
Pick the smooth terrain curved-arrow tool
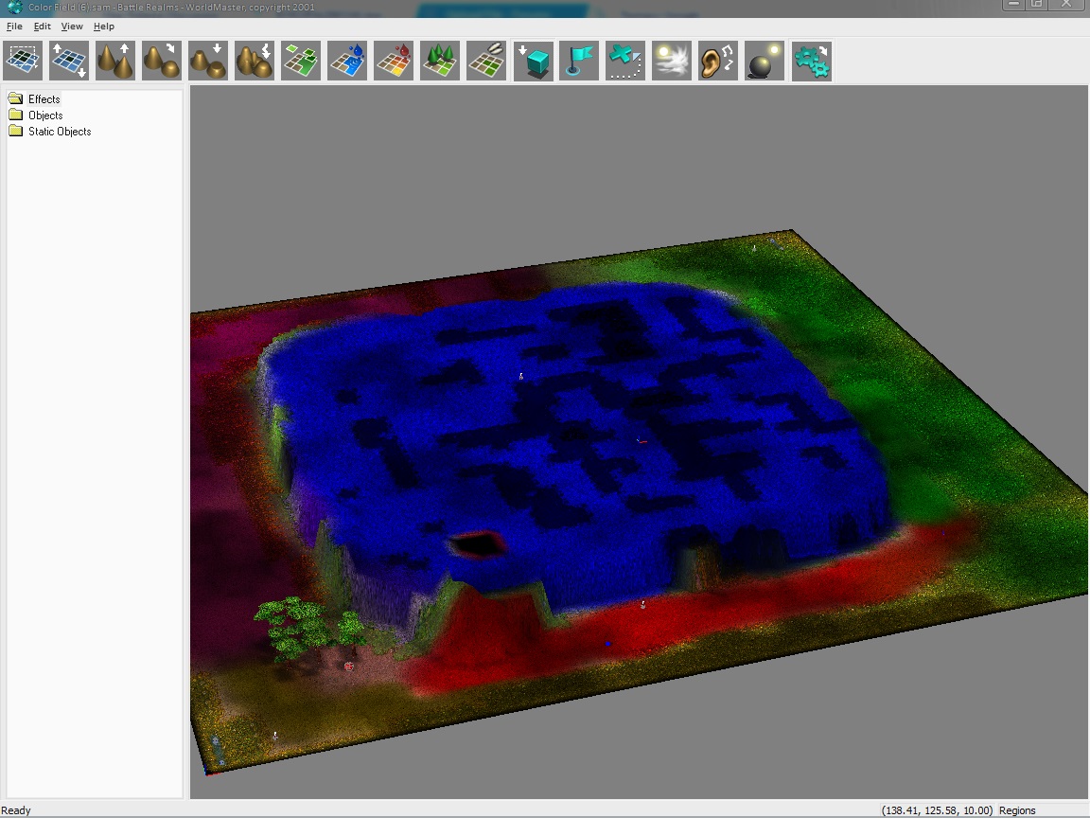coord(162,61)
